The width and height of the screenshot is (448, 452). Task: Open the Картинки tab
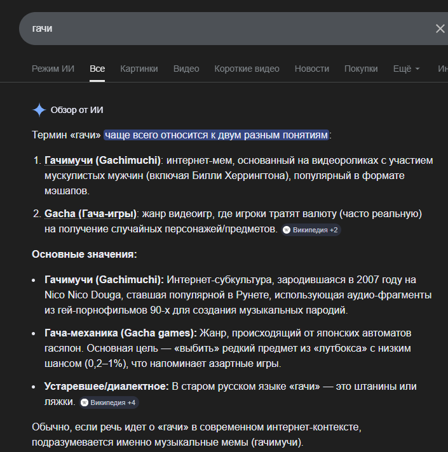tap(139, 69)
